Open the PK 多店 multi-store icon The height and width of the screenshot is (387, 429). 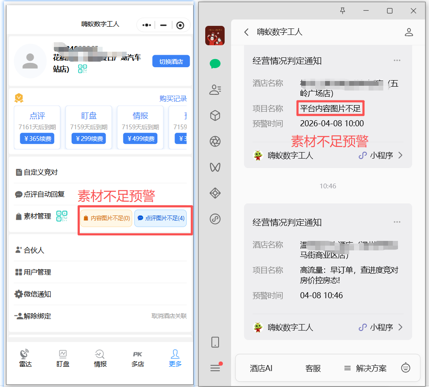click(137, 354)
